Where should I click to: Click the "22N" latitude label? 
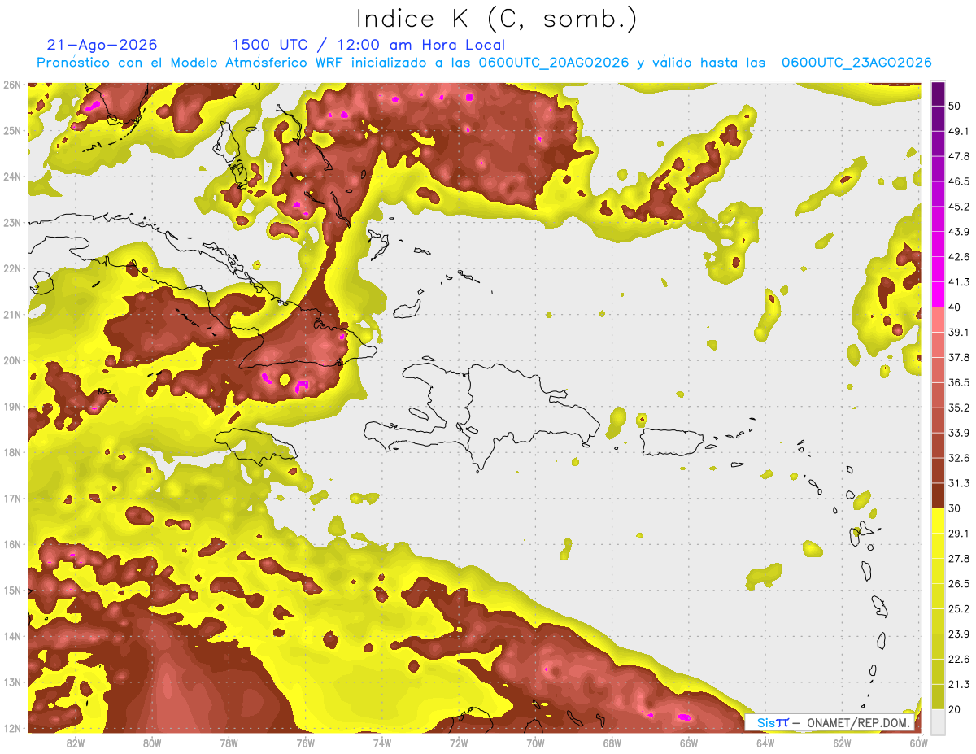point(11,268)
